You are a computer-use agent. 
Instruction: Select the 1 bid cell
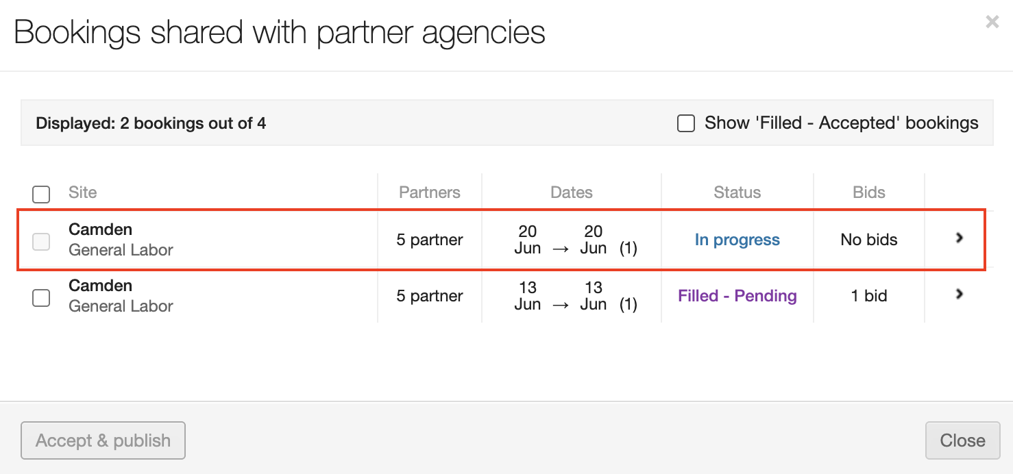coord(868,296)
